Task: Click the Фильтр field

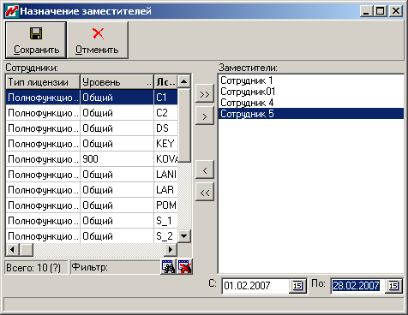Action: point(116,267)
